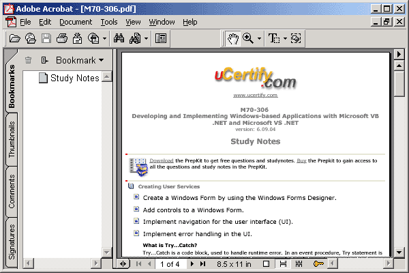
Task: Click the delete bookmark trash icon
Action: click(28, 60)
